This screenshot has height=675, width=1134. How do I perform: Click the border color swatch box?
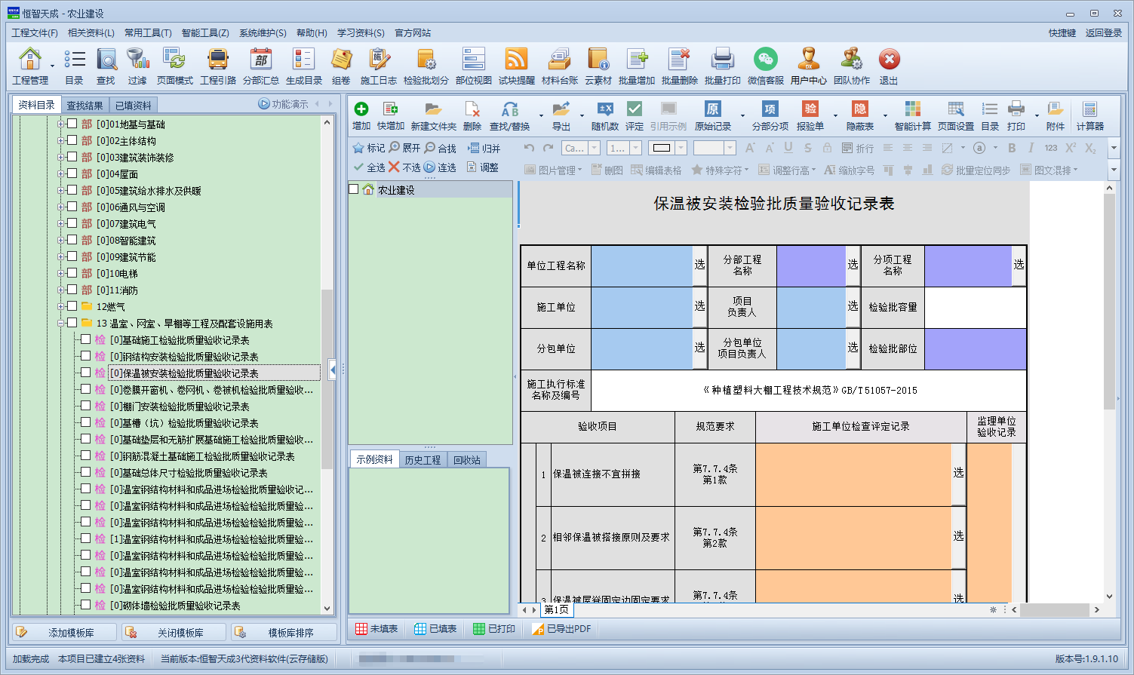[x=662, y=148]
